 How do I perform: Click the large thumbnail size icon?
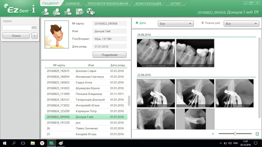click(257, 134)
